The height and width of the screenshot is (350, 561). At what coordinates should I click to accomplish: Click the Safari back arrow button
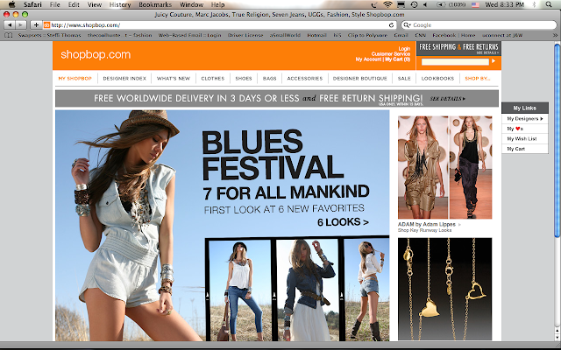click(x=10, y=25)
